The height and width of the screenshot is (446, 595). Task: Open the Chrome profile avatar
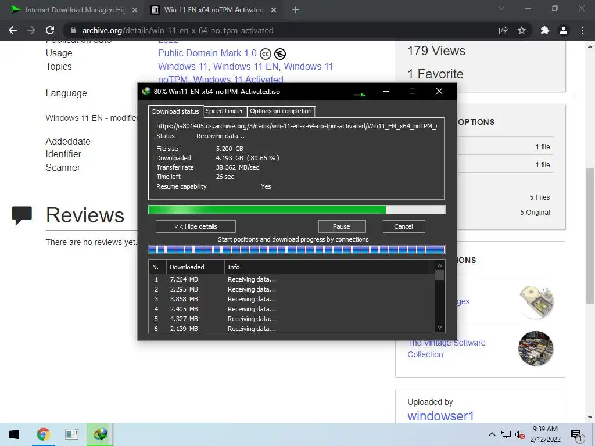coord(564,30)
